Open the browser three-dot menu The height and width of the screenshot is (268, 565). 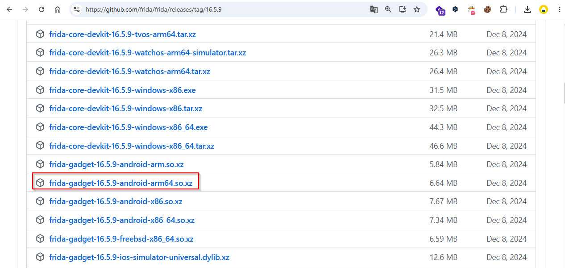tap(559, 9)
